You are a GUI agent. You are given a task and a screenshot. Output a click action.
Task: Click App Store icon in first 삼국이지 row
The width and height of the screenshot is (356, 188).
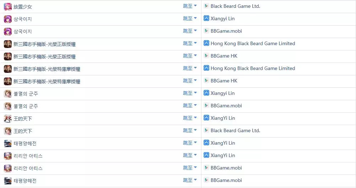click(206, 18)
